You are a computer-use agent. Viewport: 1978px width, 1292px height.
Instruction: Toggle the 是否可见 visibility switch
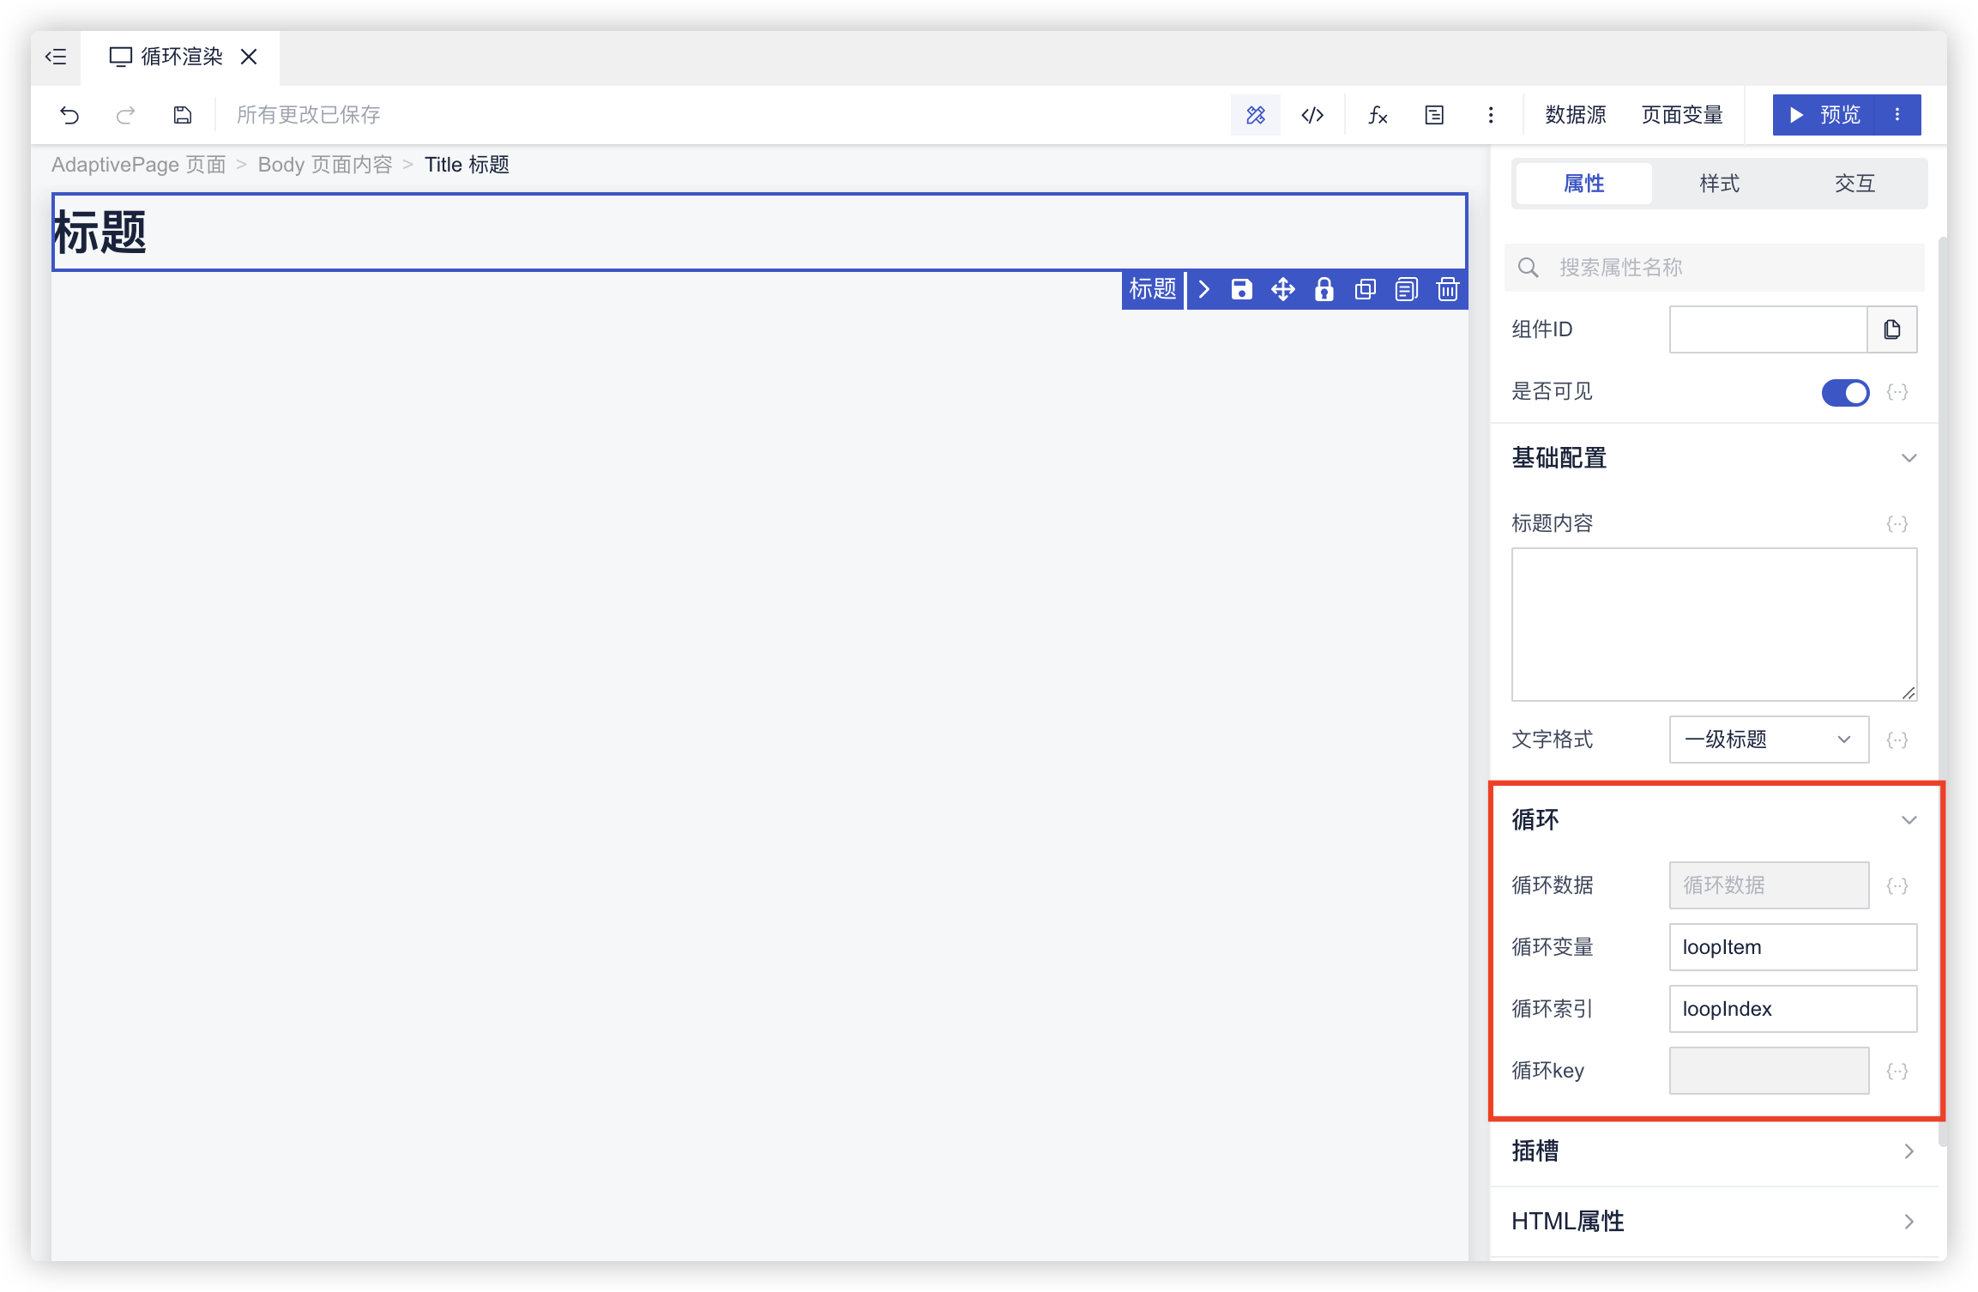tap(1845, 393)
